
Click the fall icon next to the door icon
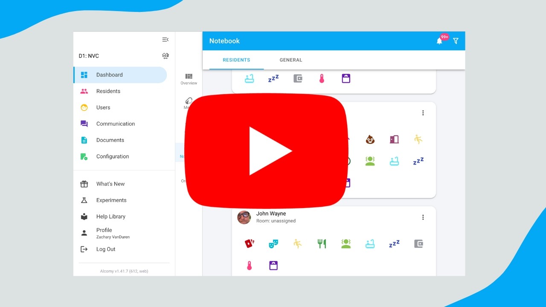[418, 139]
